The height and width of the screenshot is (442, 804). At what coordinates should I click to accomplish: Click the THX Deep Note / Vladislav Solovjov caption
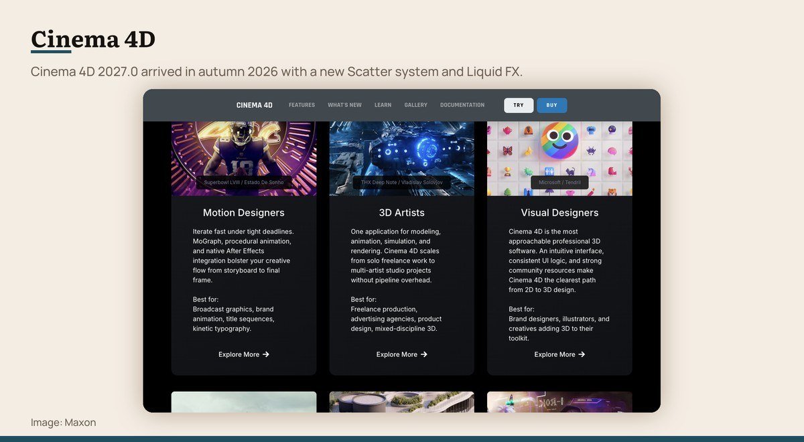click(x=402, y=182)
